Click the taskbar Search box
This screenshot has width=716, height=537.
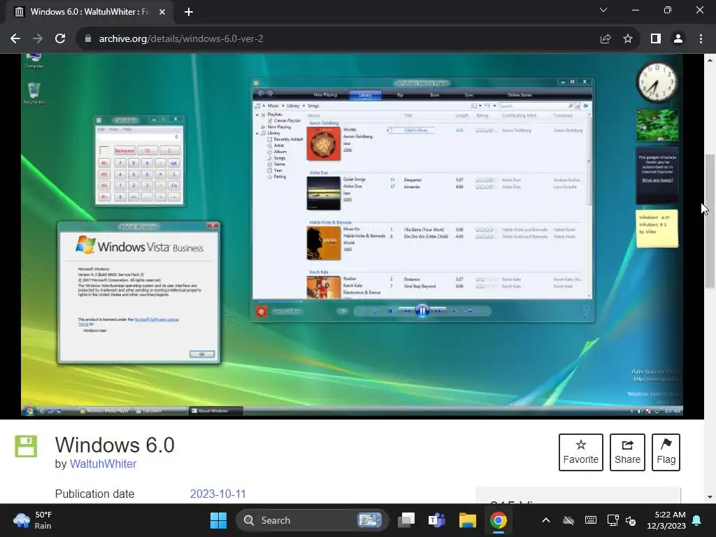(312, 520)
